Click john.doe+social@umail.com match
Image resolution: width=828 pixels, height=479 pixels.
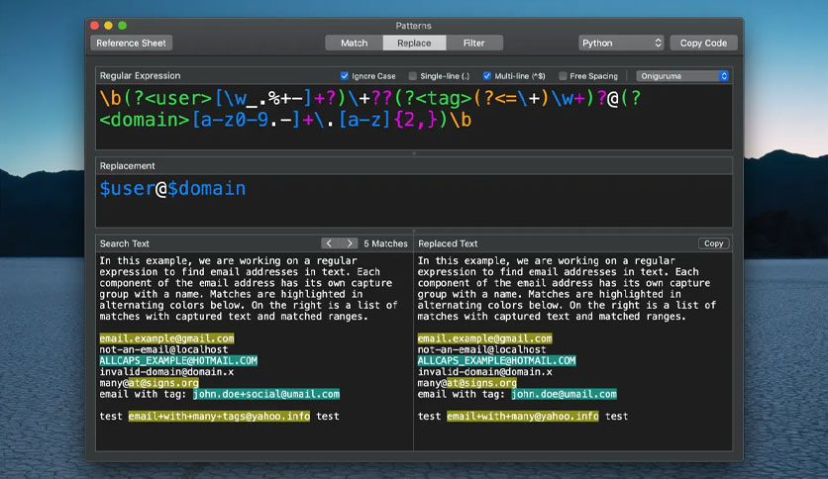coord(266,394)
